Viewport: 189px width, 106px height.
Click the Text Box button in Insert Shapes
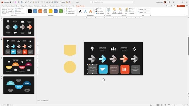[18, 11]
